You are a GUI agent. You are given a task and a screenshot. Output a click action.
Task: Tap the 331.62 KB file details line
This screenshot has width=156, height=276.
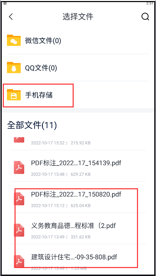click(x=61, y=237)
